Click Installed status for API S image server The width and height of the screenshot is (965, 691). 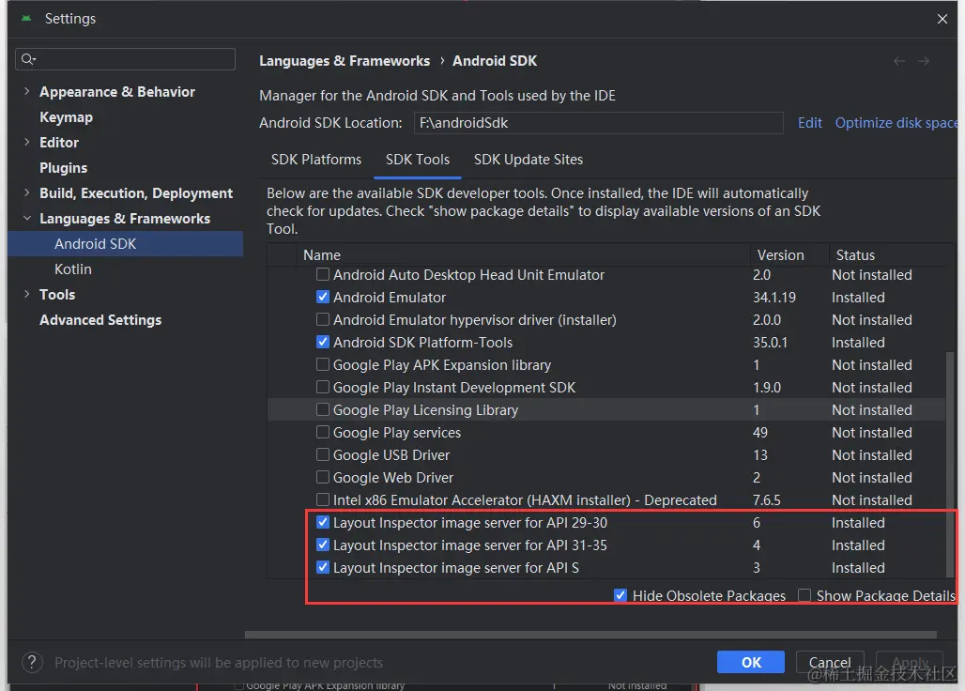(858, 567)
